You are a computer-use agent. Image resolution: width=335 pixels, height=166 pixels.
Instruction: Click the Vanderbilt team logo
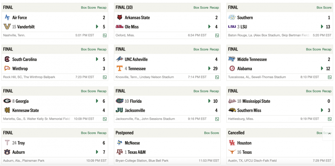pyautogui.click(x=7, y=27)
